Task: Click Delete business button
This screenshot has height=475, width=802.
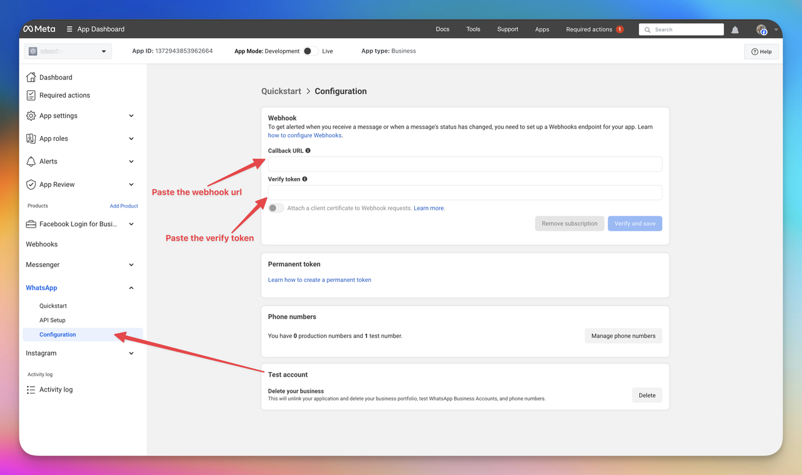Action: tap(647, 395)
